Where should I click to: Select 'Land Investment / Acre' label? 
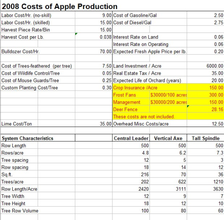137,66
